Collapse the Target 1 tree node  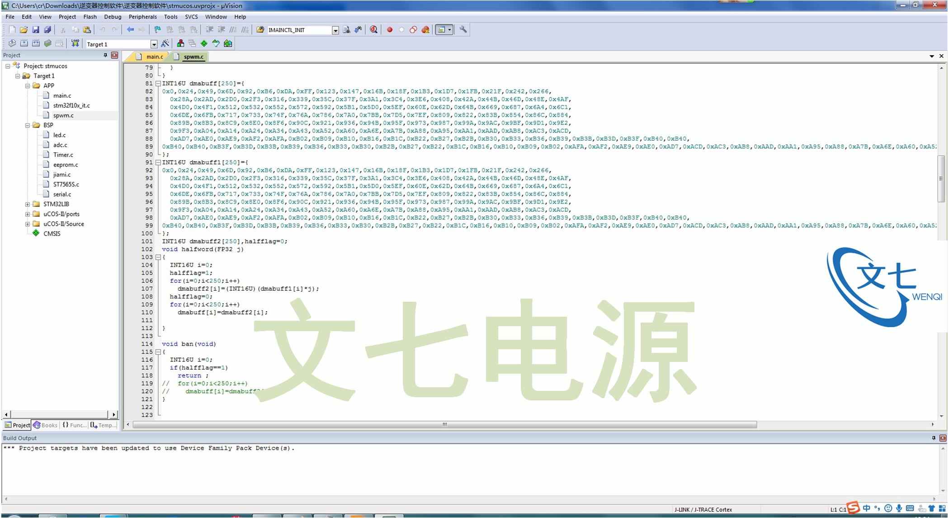18,76
